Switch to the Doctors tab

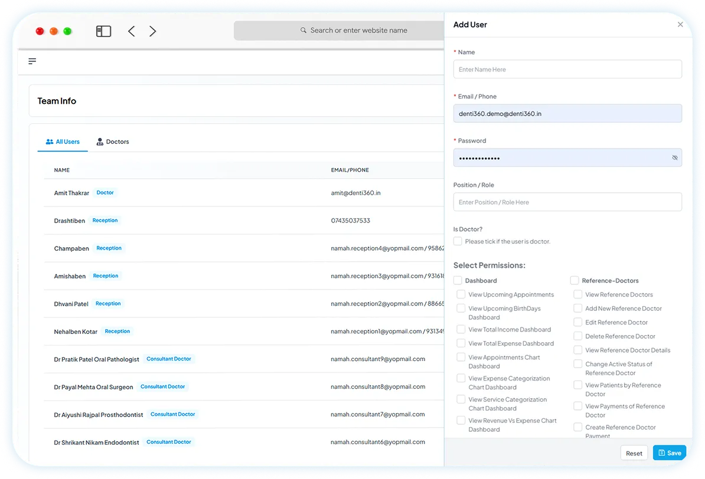click(x=113, y=142)
